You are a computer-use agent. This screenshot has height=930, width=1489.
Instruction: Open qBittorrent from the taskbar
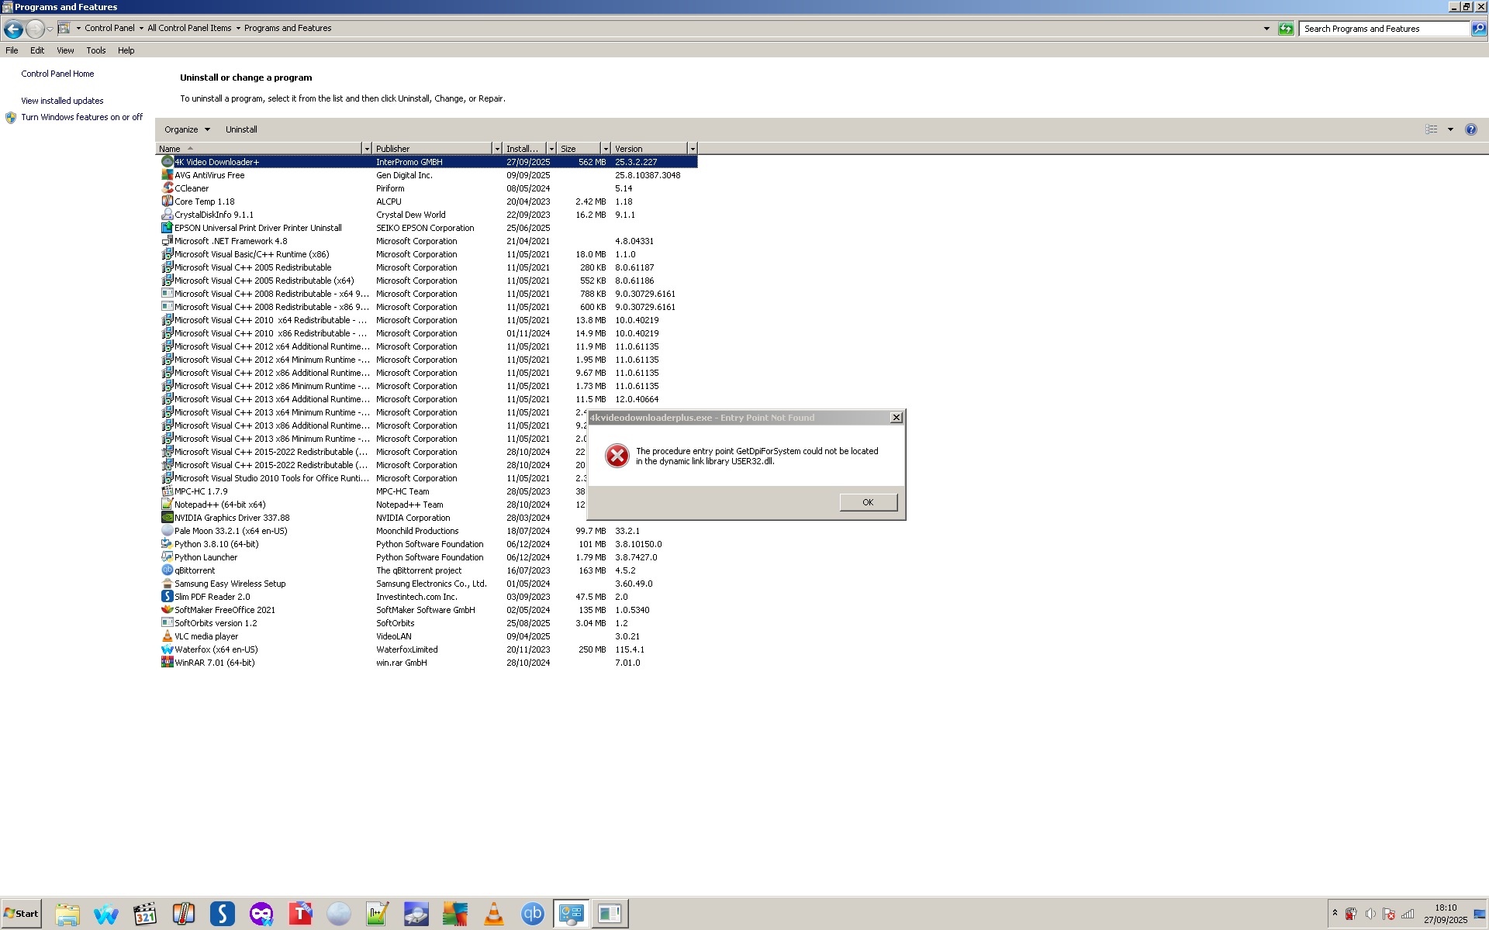click(532, 914)
